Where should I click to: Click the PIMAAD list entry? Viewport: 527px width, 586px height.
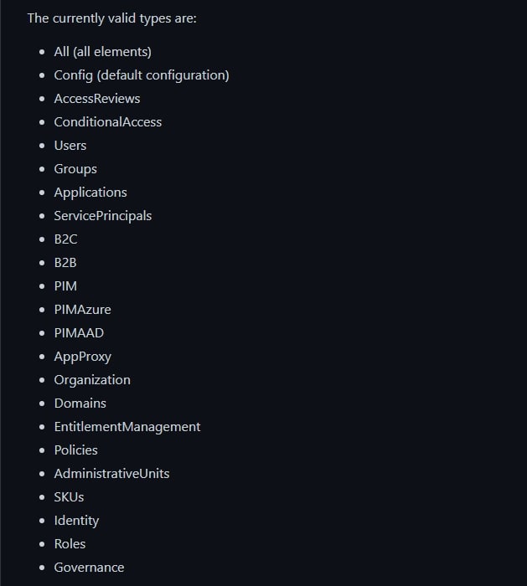coord(79,333)
